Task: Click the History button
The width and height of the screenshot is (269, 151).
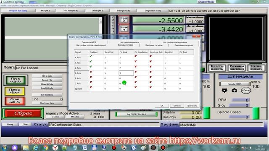Action: pyautogui.click(x=10, y=124)
